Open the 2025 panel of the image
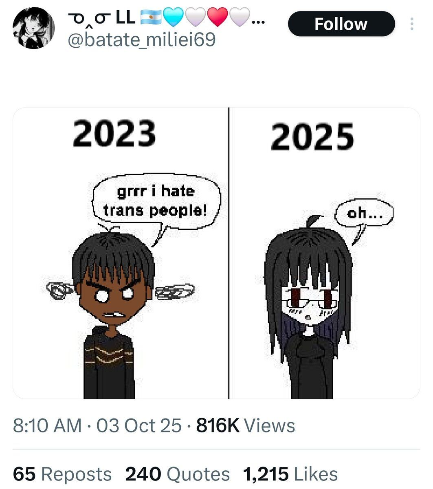433x489 pixels. click(x=325, y=253)
